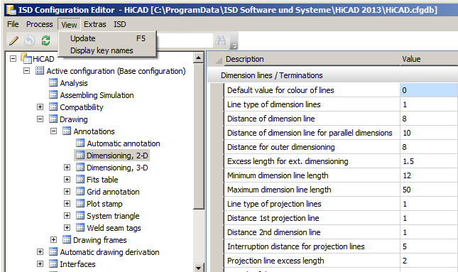
Task: Click the green refresh arrows icon
Action: pyautogui.click(x=45, y=40)
